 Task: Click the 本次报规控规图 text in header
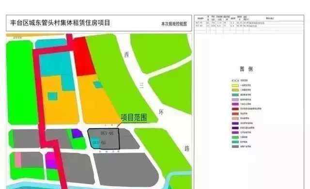(x=174, y=24)
